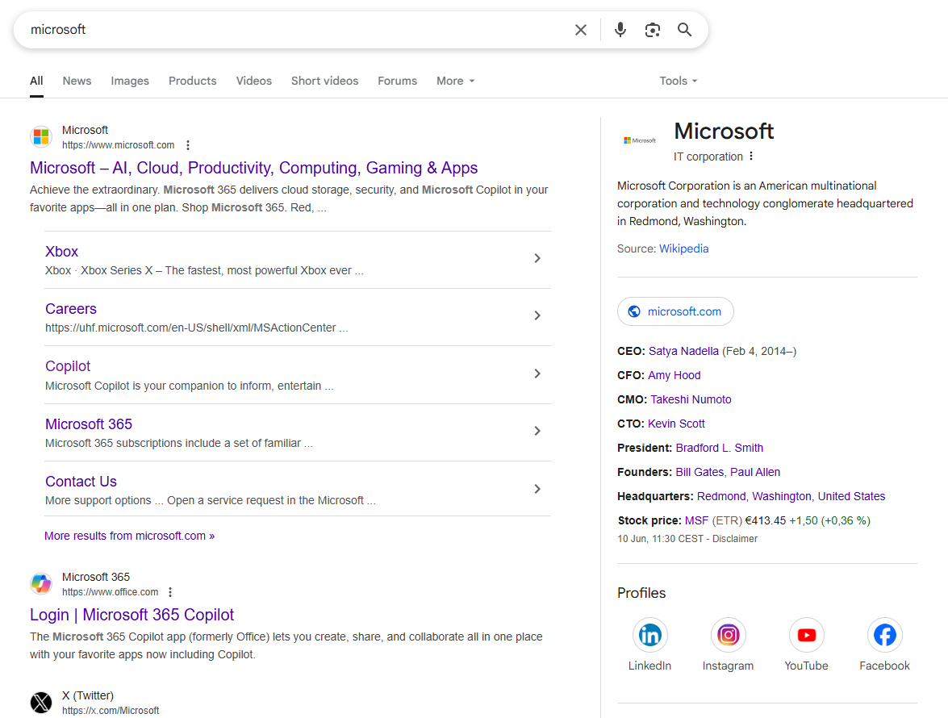Click the Microsoft four-color favicon in first result
Image resolution: width=948 pixels, height=718 pixels.
click(x=41, y=136)
